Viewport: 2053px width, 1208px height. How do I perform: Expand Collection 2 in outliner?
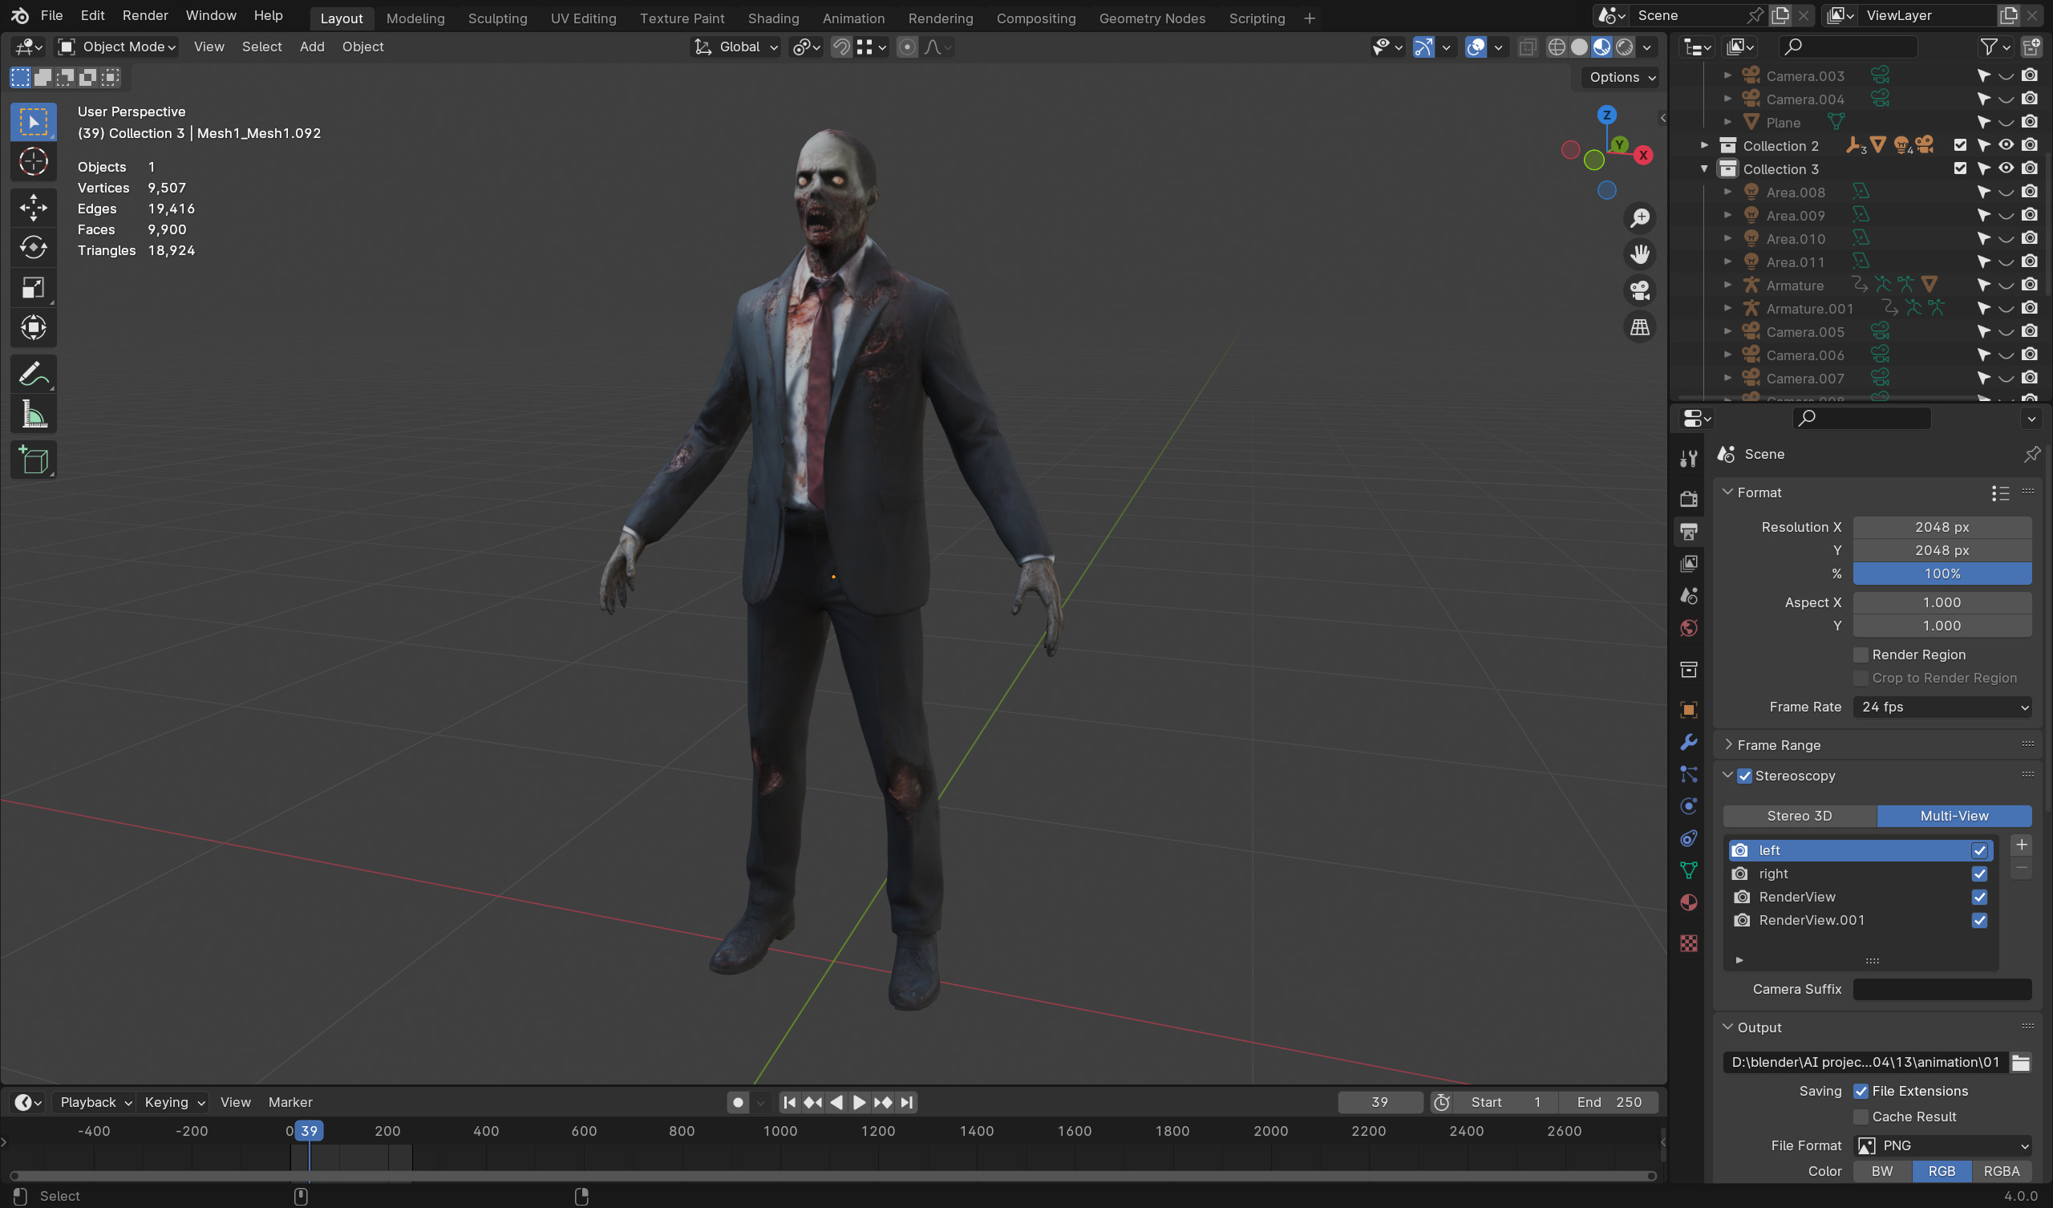pos(1704,145)
